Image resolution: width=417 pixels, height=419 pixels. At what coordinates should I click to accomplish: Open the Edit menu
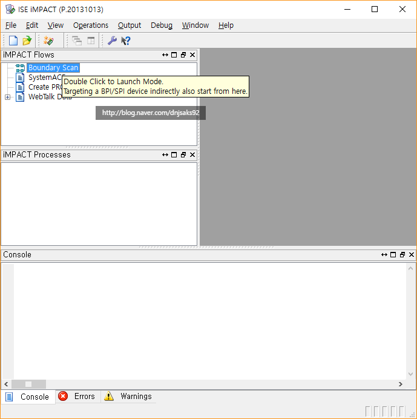tap(32, 25)
